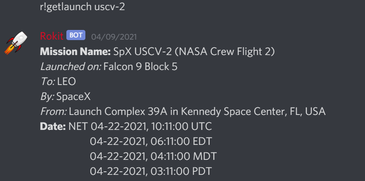Click the 04:11:00 MDT time line

pyautogui.click(x=153, y=157)
